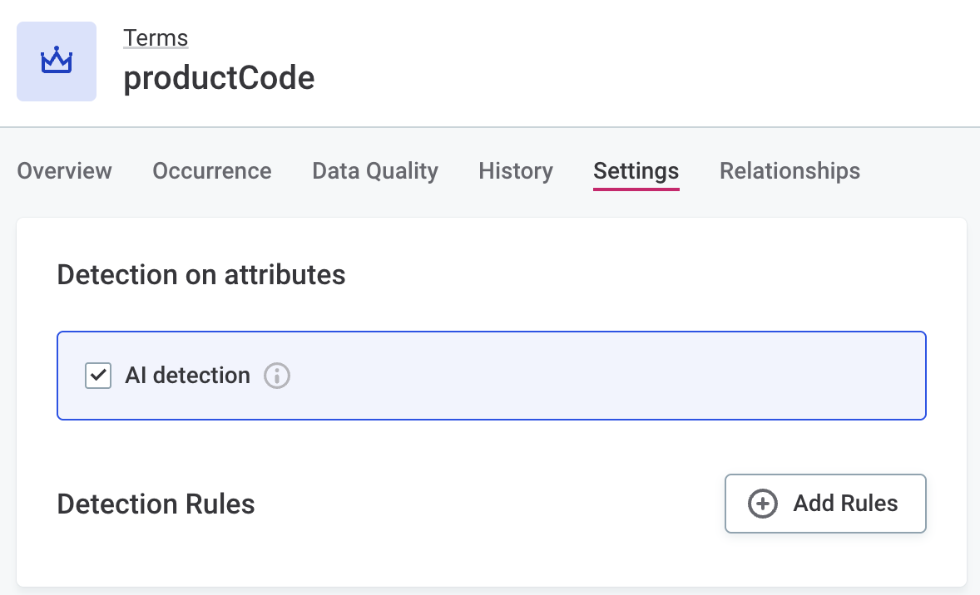The image size is (980, 595).
Task: Click the Settings tab
Action: click(636, 171)
